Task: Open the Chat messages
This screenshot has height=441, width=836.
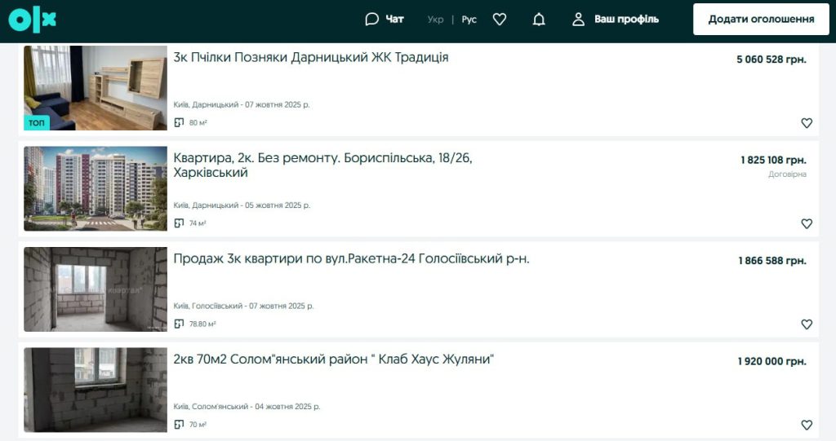Action: (x=385, y=20)
